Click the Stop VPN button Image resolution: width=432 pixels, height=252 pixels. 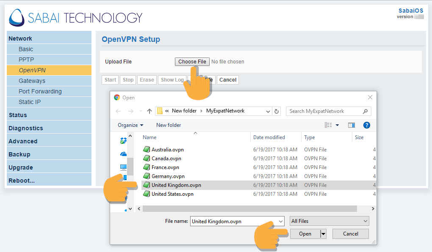128,80
